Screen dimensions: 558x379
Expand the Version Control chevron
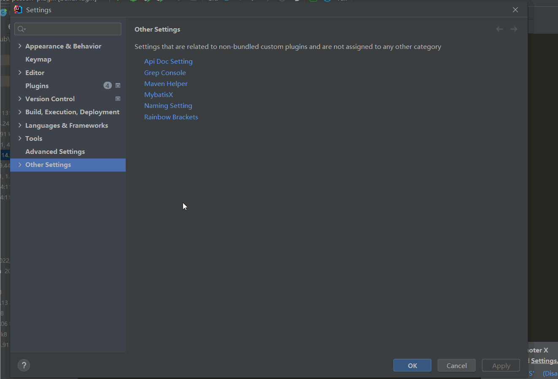20,99
